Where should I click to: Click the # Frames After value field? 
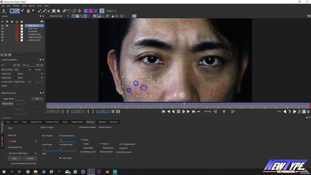click(x=67, y=149)
